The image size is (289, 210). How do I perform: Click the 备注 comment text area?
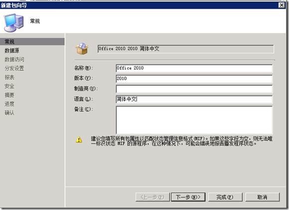194,120
